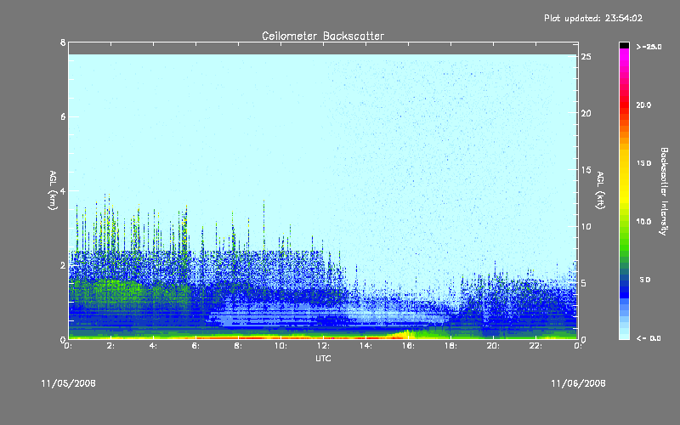Click the 'Plot updated: 23:54:02' timestamp
Image resolution: width=680 pixels, height=425 pixels.
pos(593,18)
